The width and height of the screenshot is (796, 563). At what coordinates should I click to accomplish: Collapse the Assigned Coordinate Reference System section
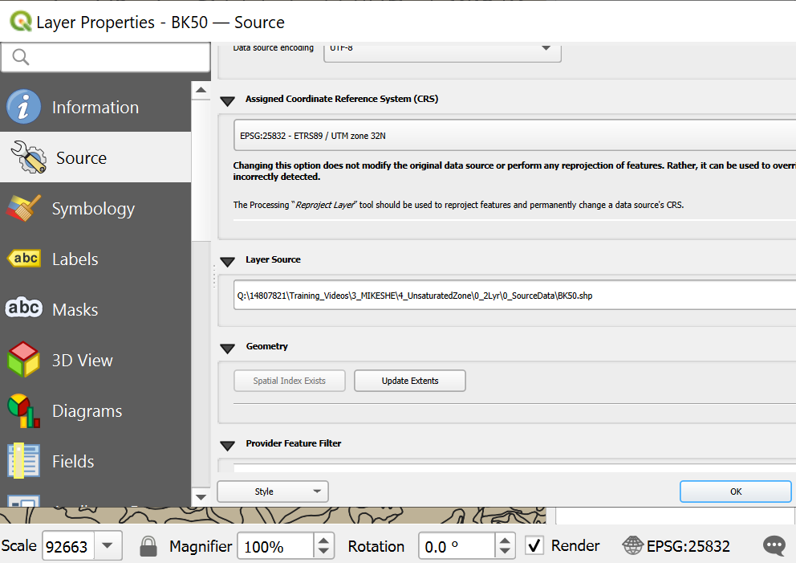click(227, 100)
